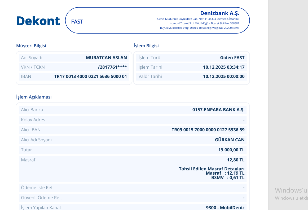
Task: Click the "FAST" label in header box
Action: click(x=77, y=22)
